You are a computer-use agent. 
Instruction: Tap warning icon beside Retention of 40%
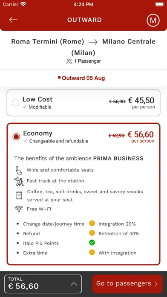(92, 233)
